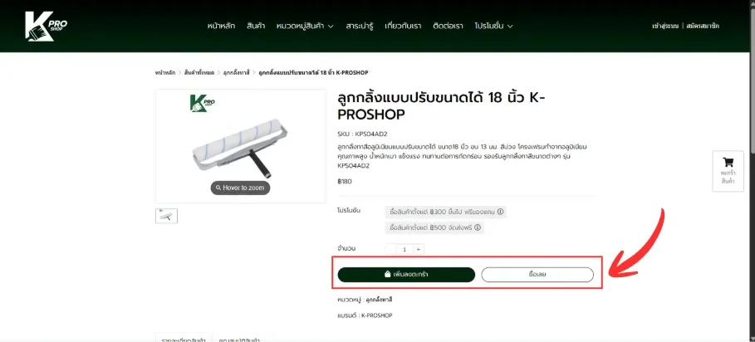755x342 pixels.
Task: Expand the หมวดหมู่สินค้า dropdown menu
Action: pyautogui.click(x=305, y=26)
